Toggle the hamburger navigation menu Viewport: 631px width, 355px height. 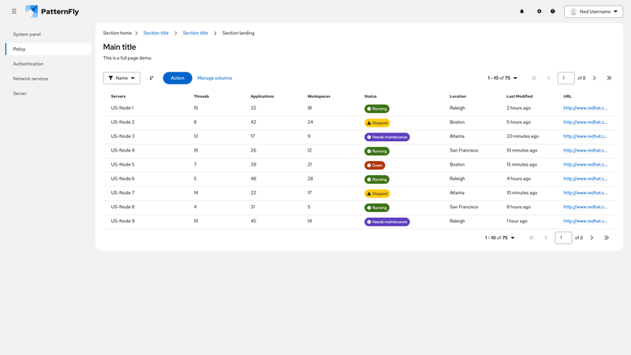14,11
